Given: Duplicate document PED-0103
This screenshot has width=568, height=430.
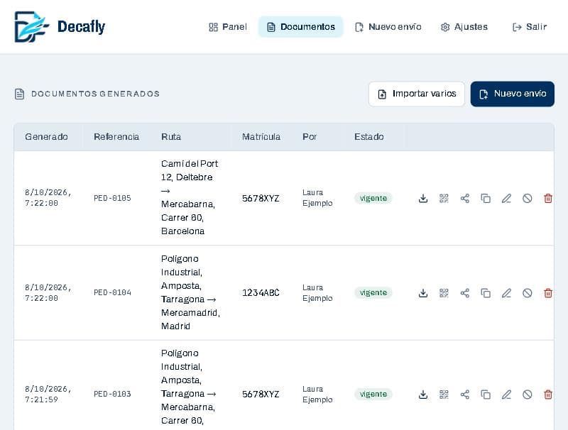Looking at the screenshot, I should 486,395.
